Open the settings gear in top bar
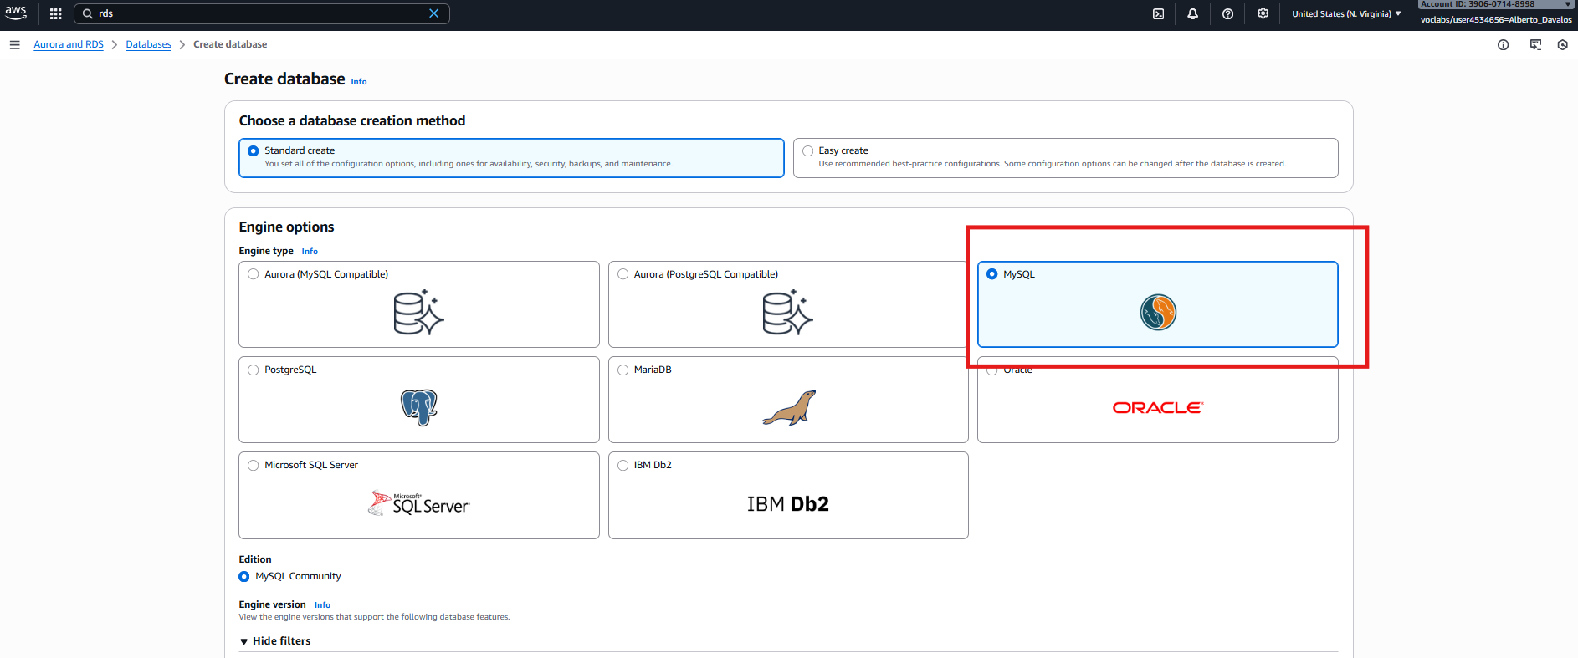The image size is (1578, 658). 1263,13
